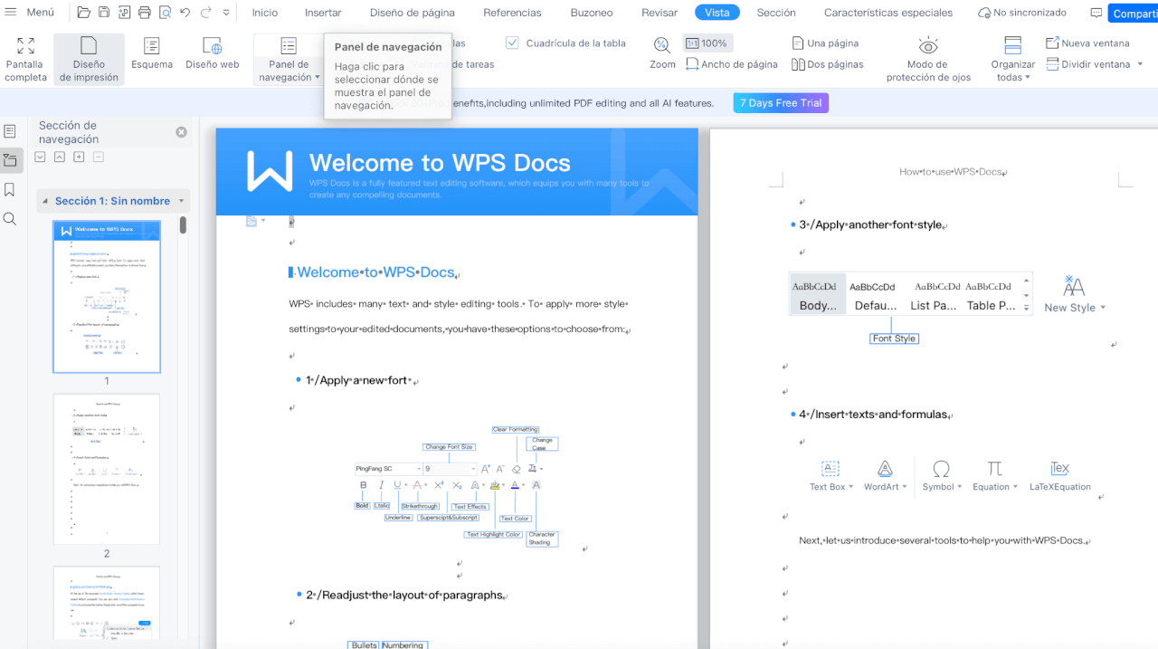This screenshot has height=649, width=1158.
Task: Click the Print icon
Action: point(145,13)
